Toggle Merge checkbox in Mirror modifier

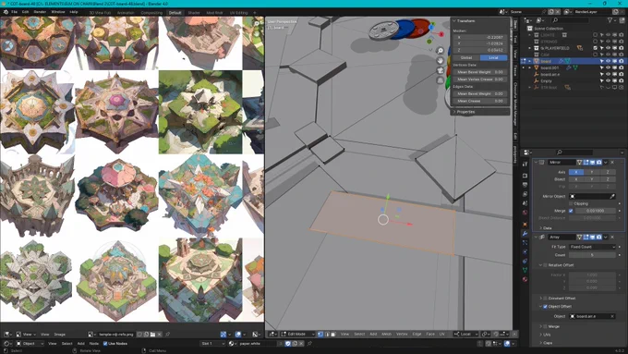pyautogui.click(x=571, y=211)
